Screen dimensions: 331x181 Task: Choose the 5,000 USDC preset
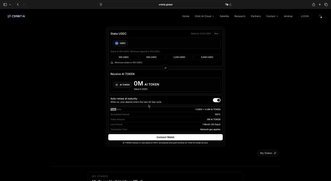(x=207, y=57)
